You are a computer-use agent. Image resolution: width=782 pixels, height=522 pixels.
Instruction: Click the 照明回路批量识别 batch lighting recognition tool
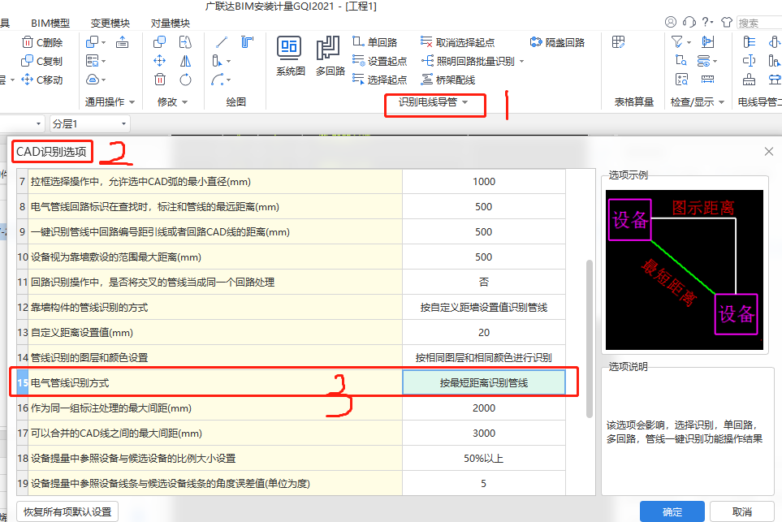[468, 61]
